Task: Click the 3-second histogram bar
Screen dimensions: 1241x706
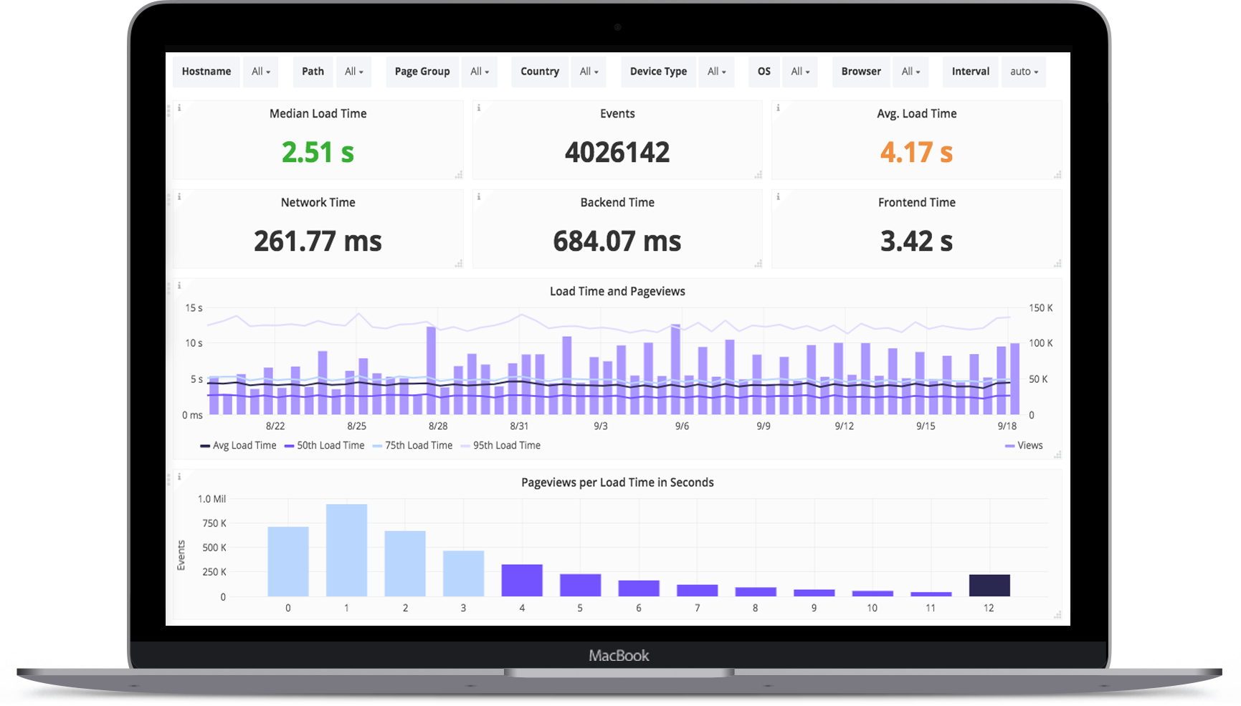Action: pos(463,573)
